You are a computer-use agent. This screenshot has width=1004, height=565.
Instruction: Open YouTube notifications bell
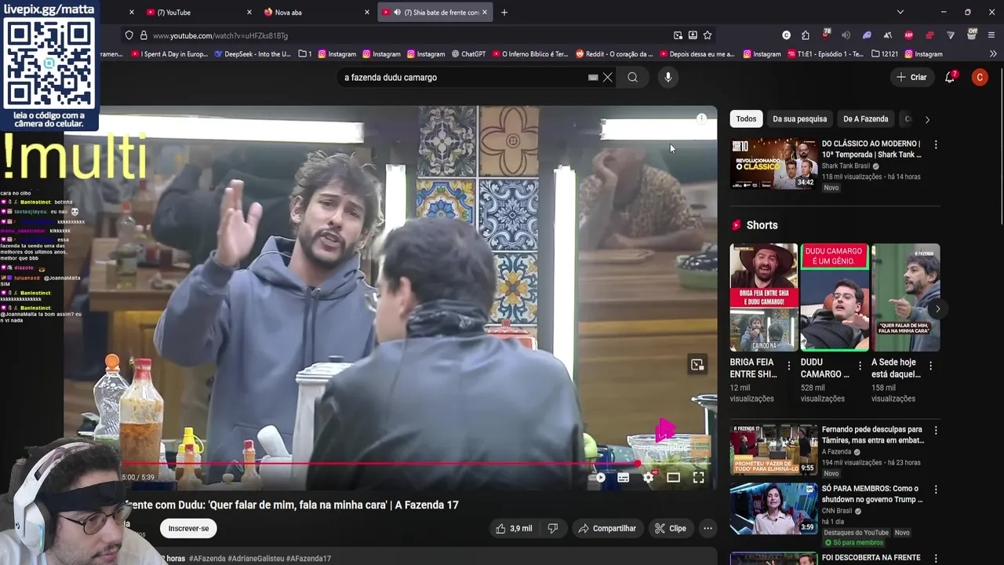(950, 77)
